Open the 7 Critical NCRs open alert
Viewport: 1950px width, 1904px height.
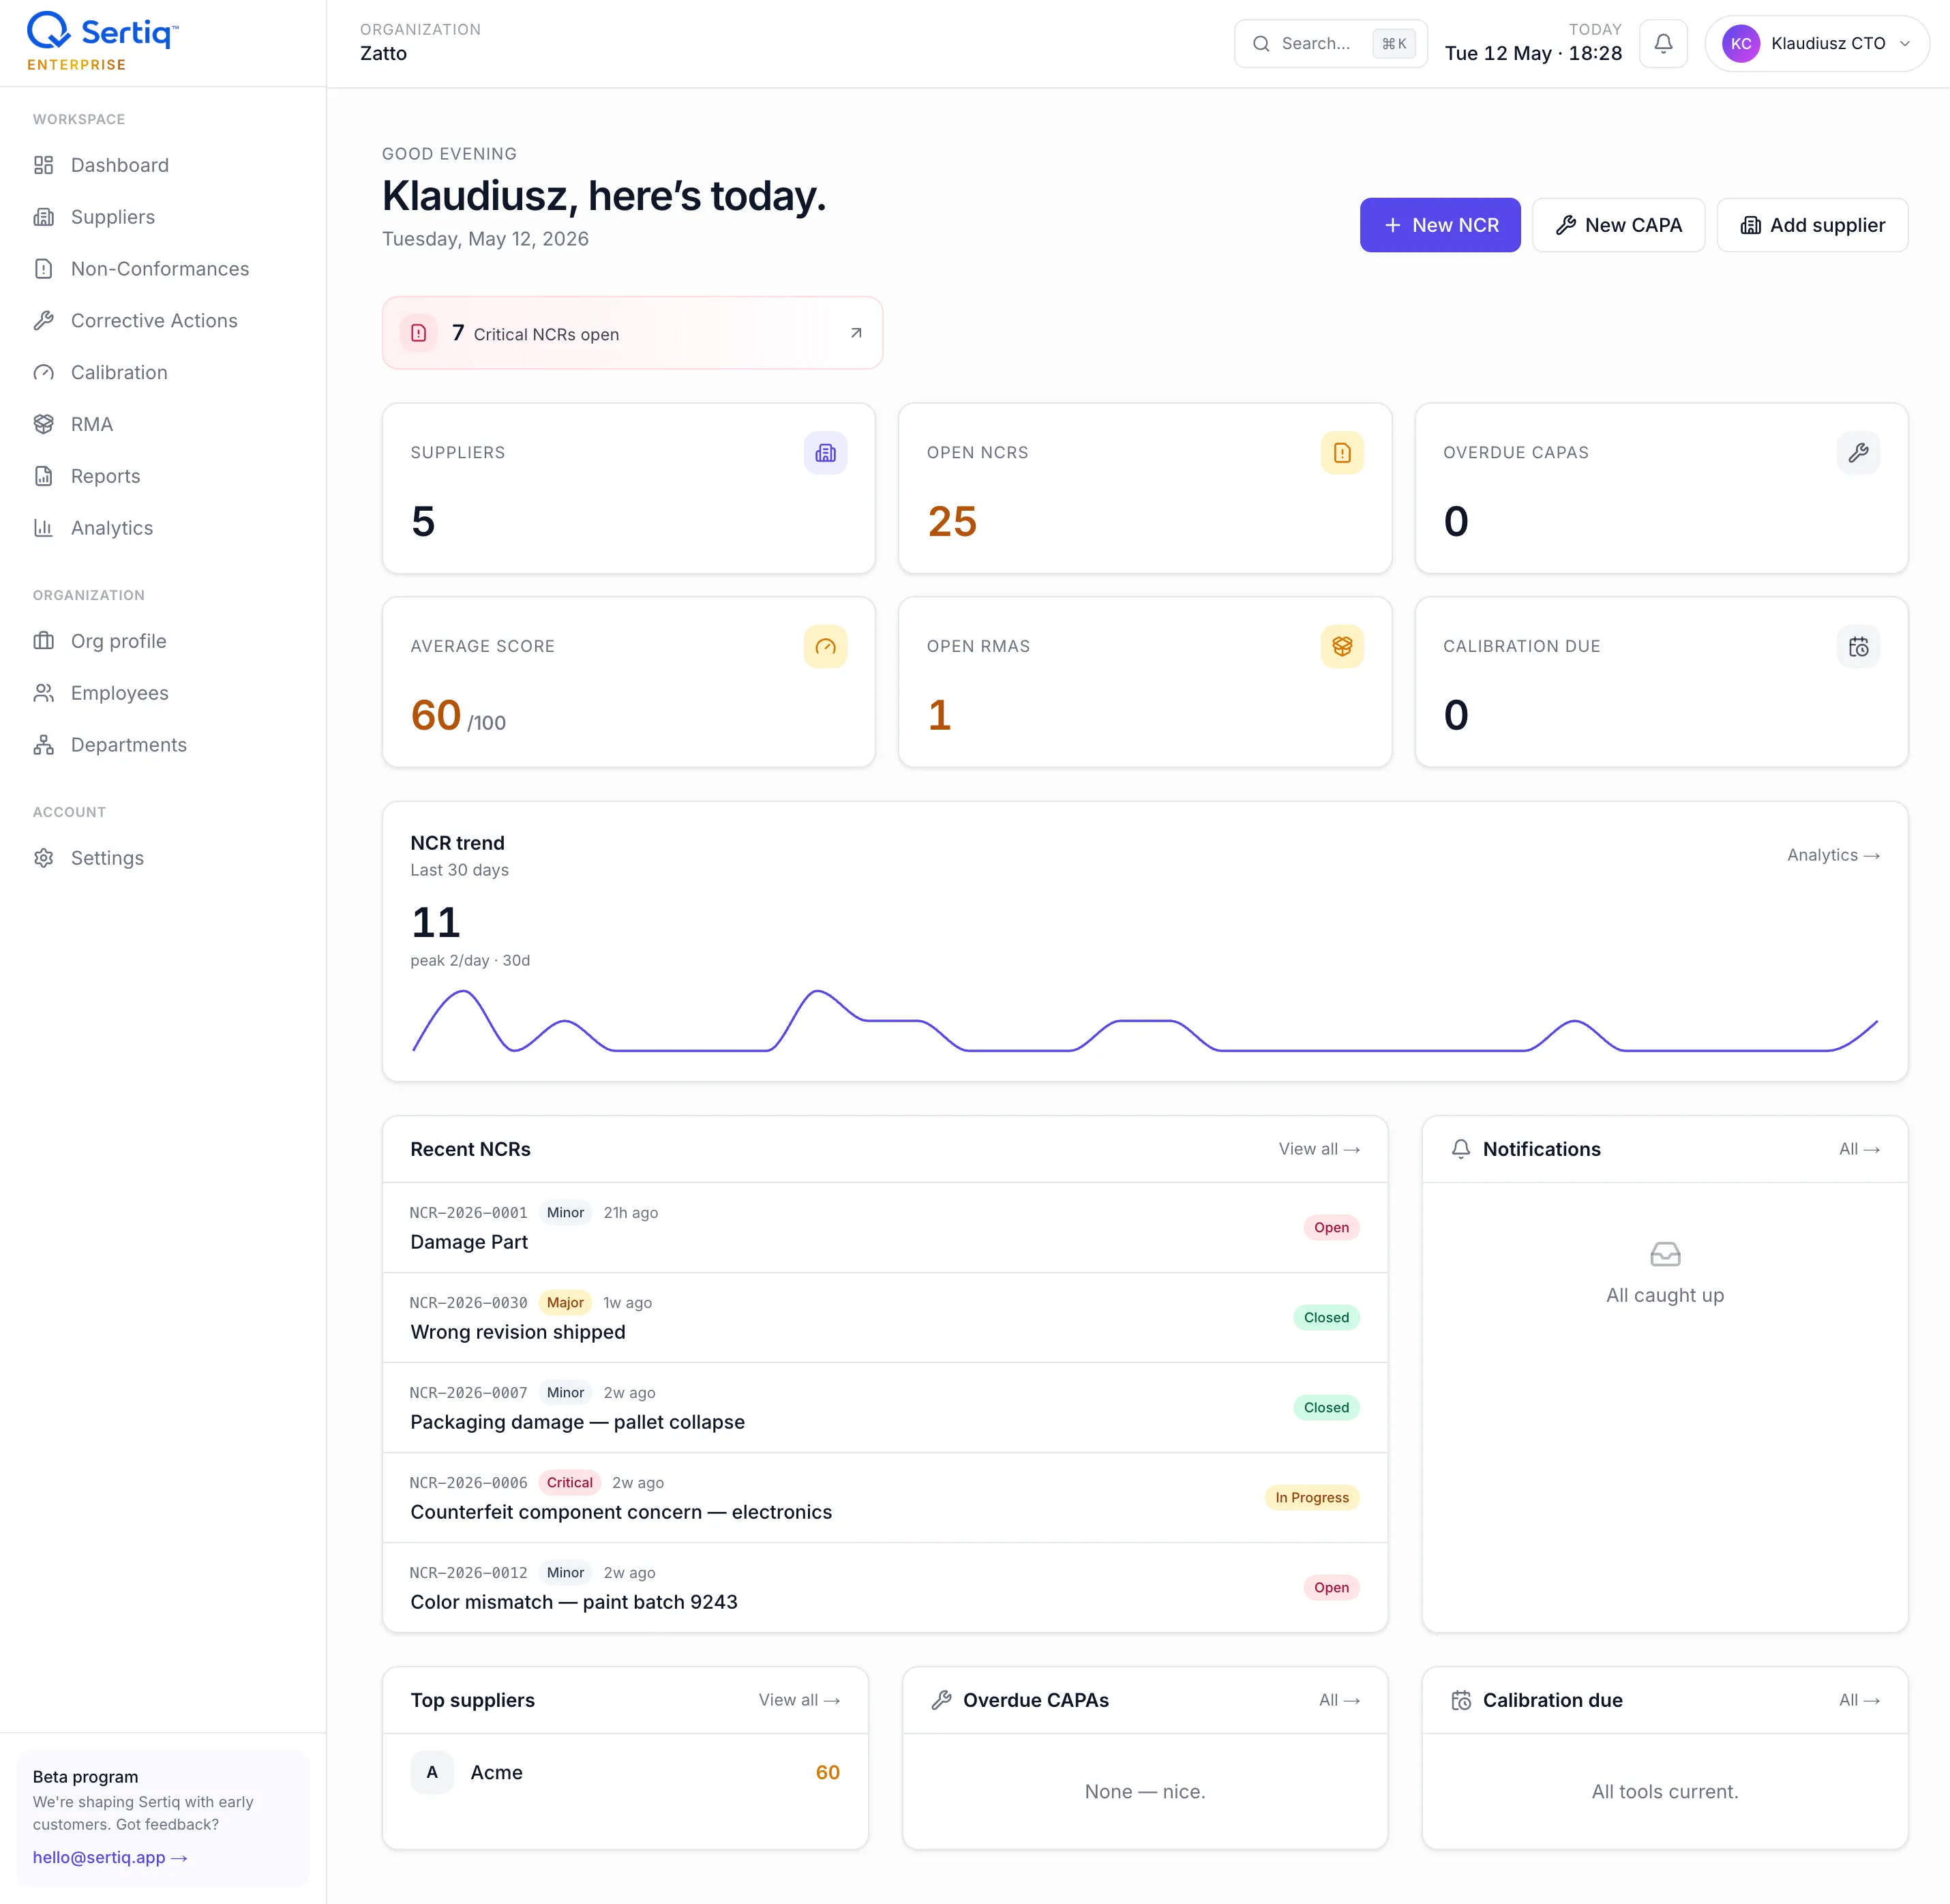[x=632, y=333]
